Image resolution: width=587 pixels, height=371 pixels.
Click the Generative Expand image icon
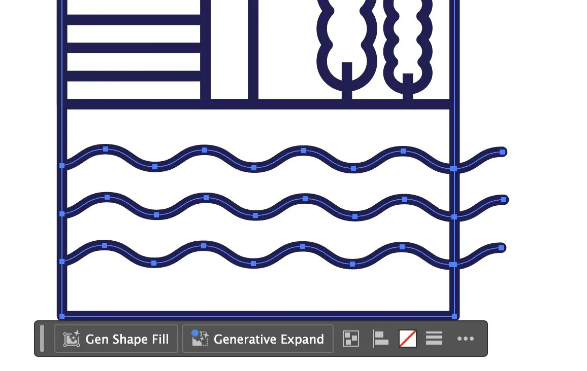pos(200,339)
